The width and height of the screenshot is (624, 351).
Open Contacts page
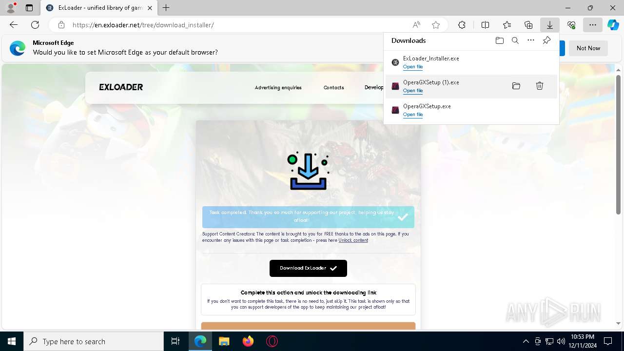(x=334, y=88)
